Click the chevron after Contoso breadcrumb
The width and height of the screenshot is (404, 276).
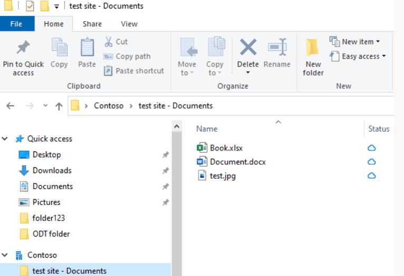131,106
